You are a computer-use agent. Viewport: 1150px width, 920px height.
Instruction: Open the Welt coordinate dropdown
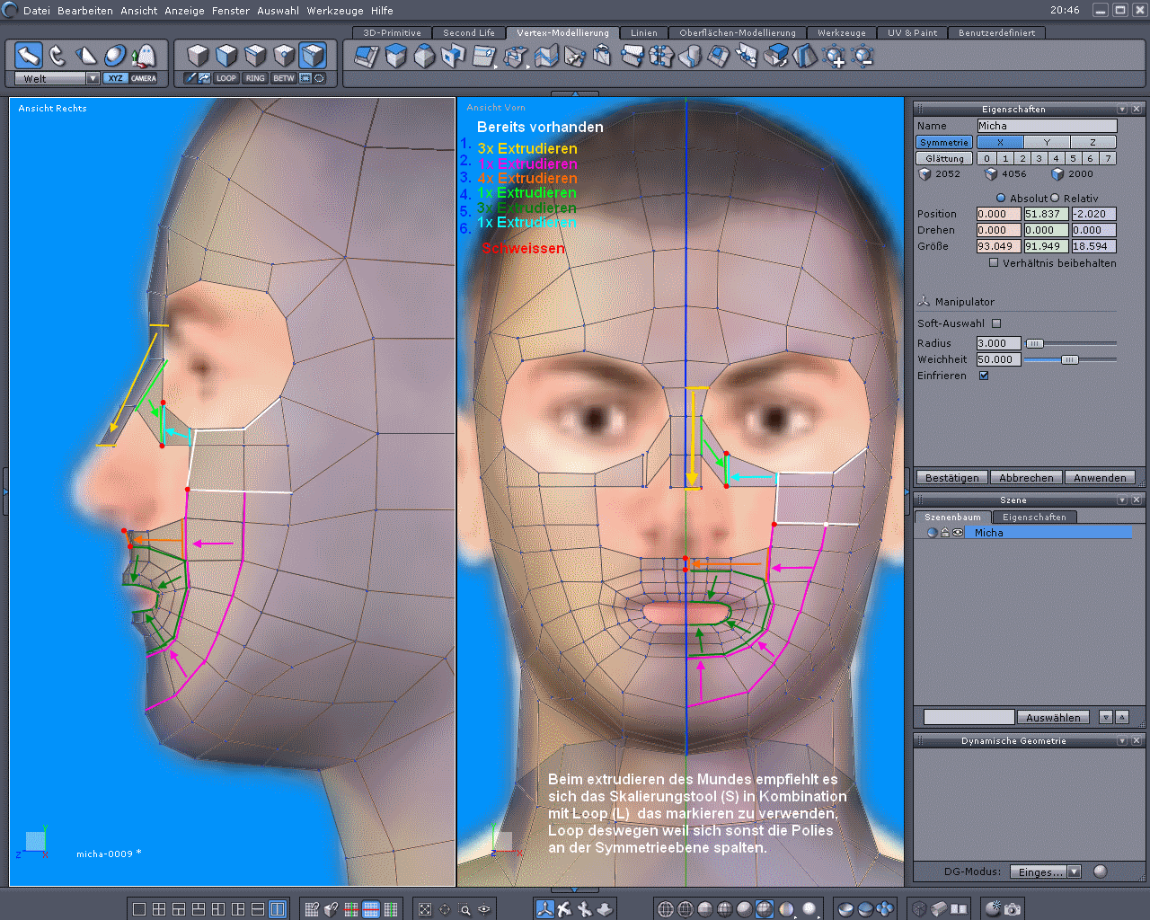(x=93, y=78)
